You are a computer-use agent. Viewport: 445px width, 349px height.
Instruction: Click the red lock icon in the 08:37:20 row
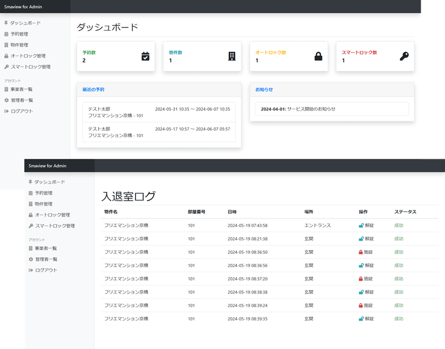361,279
